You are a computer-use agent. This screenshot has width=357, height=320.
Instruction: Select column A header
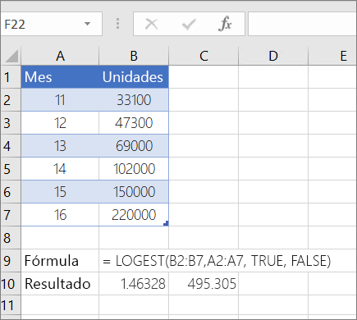60,56
